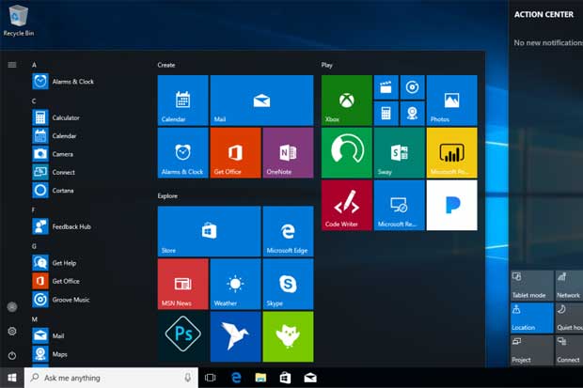The height and width of the screenshot is (388, 583).
Task: Open the Photoshop Express tile
Action: click(182, 336)
